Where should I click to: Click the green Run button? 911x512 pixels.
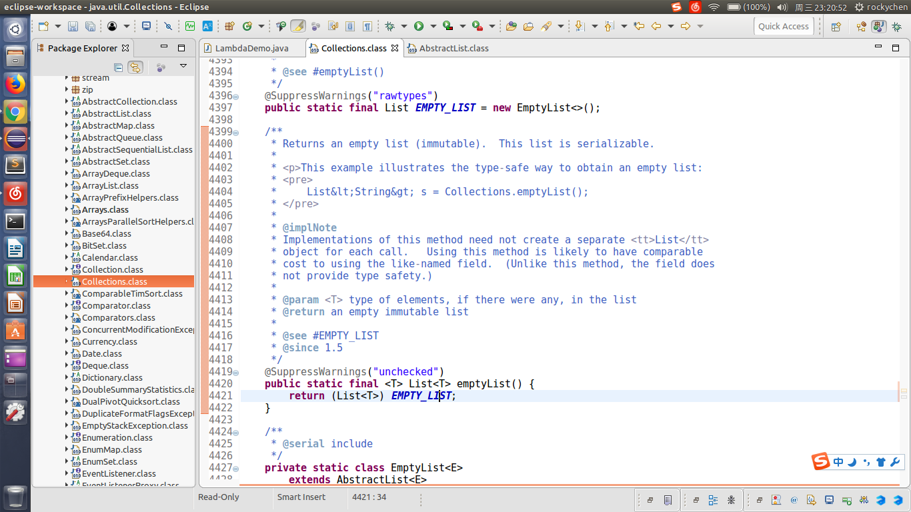[x=419, y=27]
